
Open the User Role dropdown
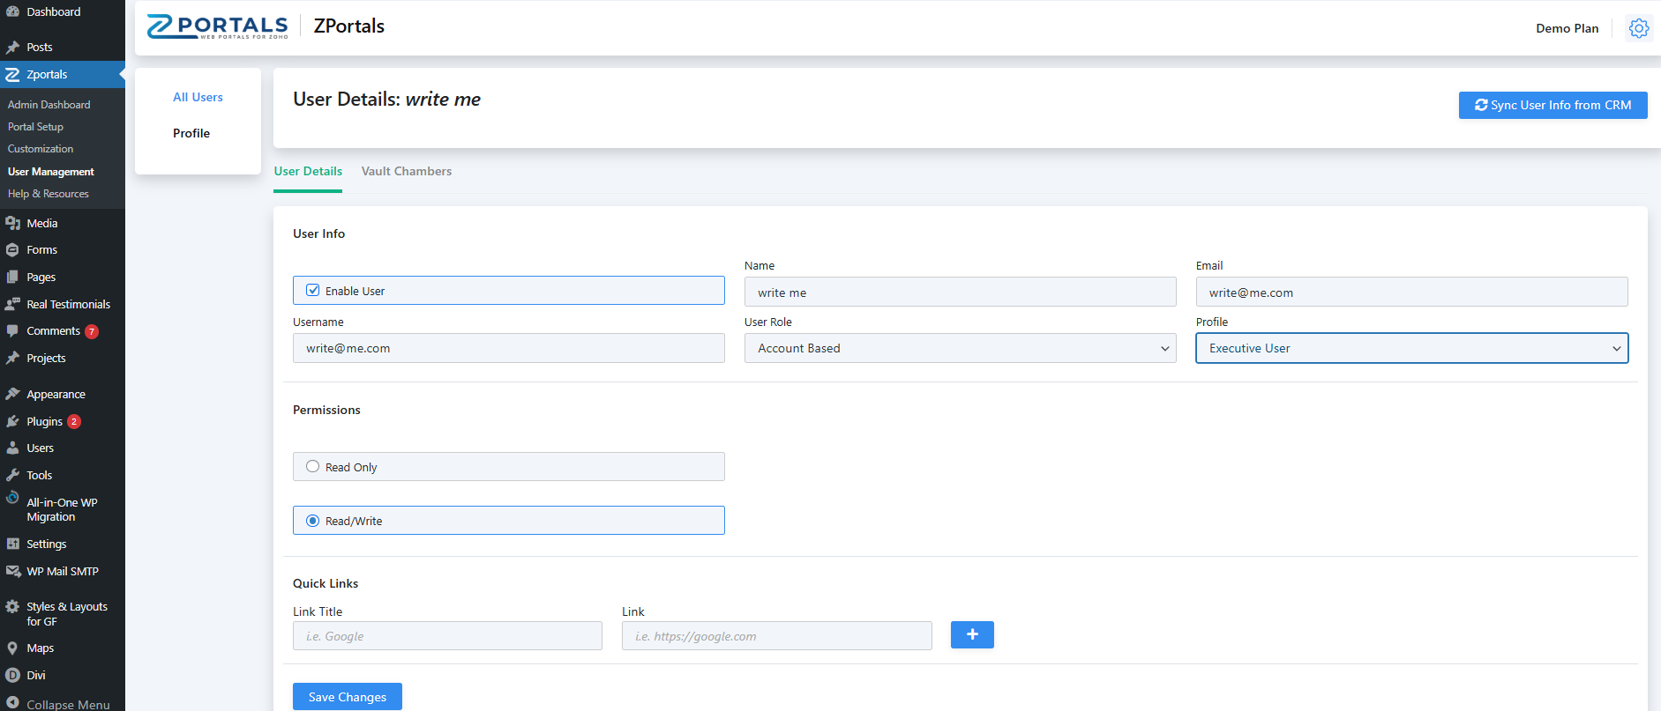(960, 348)
